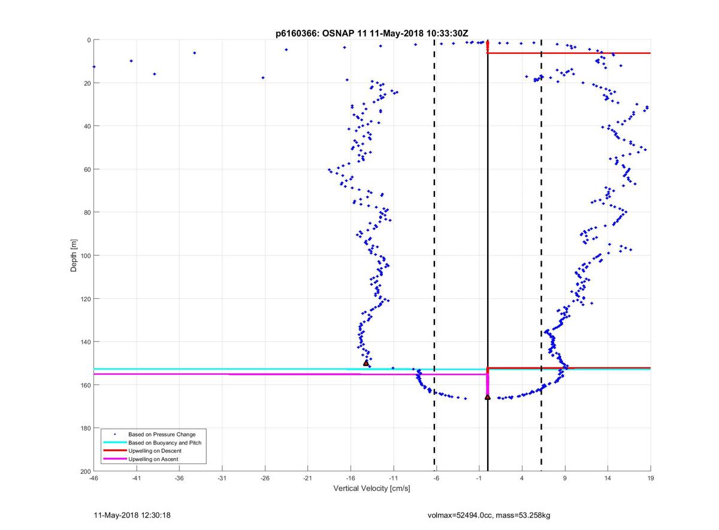Viewport: 719px width, 530px height.
Task: Click legend entry 'Upwelling on Descent'
Action: coord(155,451)
